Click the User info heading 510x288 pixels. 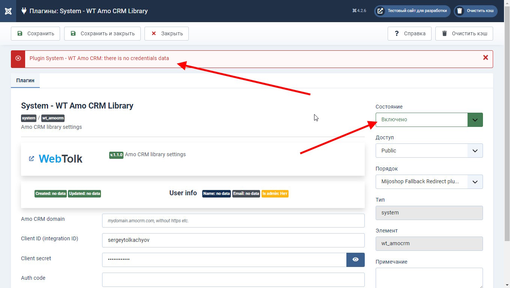[183, 193]
